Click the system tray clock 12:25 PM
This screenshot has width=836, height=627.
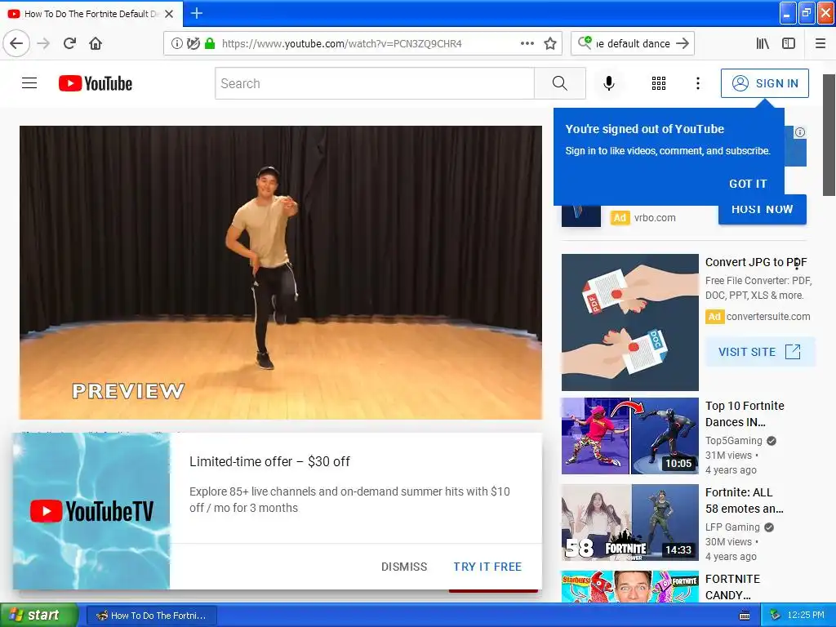pos(806,616)
